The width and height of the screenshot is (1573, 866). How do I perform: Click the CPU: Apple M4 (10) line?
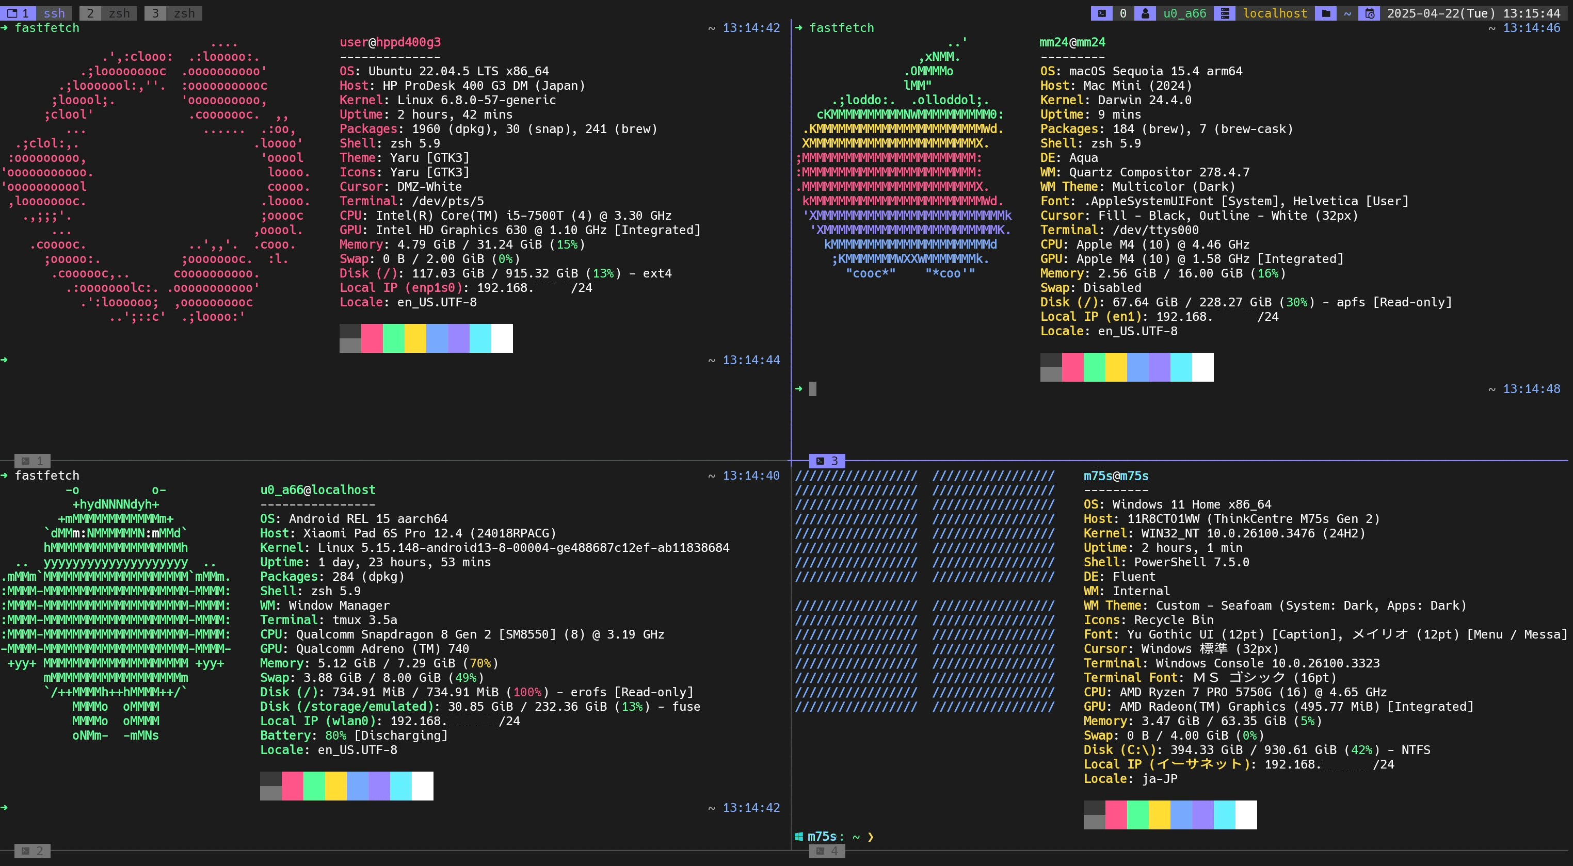pyautogui.click(x=1145, y=244)
